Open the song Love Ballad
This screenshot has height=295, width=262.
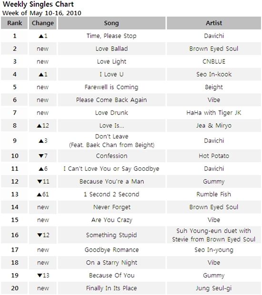[x=111, y=49]
